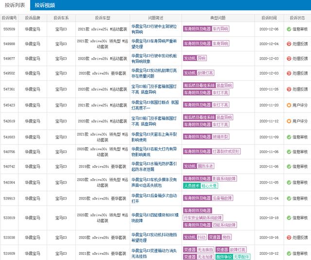Click green check icon for complaint 540364
Screen dimensions: 311x260
tap(289, 183)
